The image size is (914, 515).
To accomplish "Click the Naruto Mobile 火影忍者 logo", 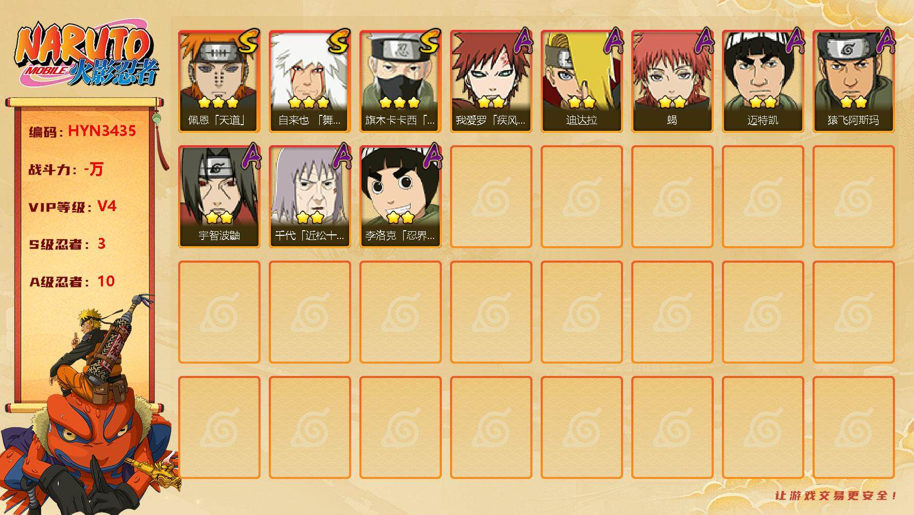I will 87,56.
